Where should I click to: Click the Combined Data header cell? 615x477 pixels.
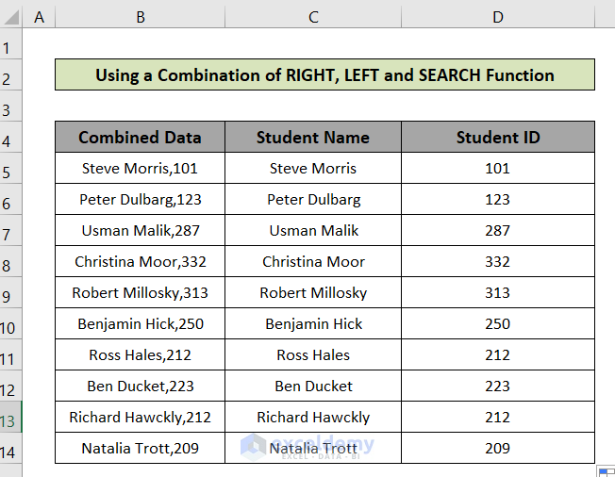(140, 137)
